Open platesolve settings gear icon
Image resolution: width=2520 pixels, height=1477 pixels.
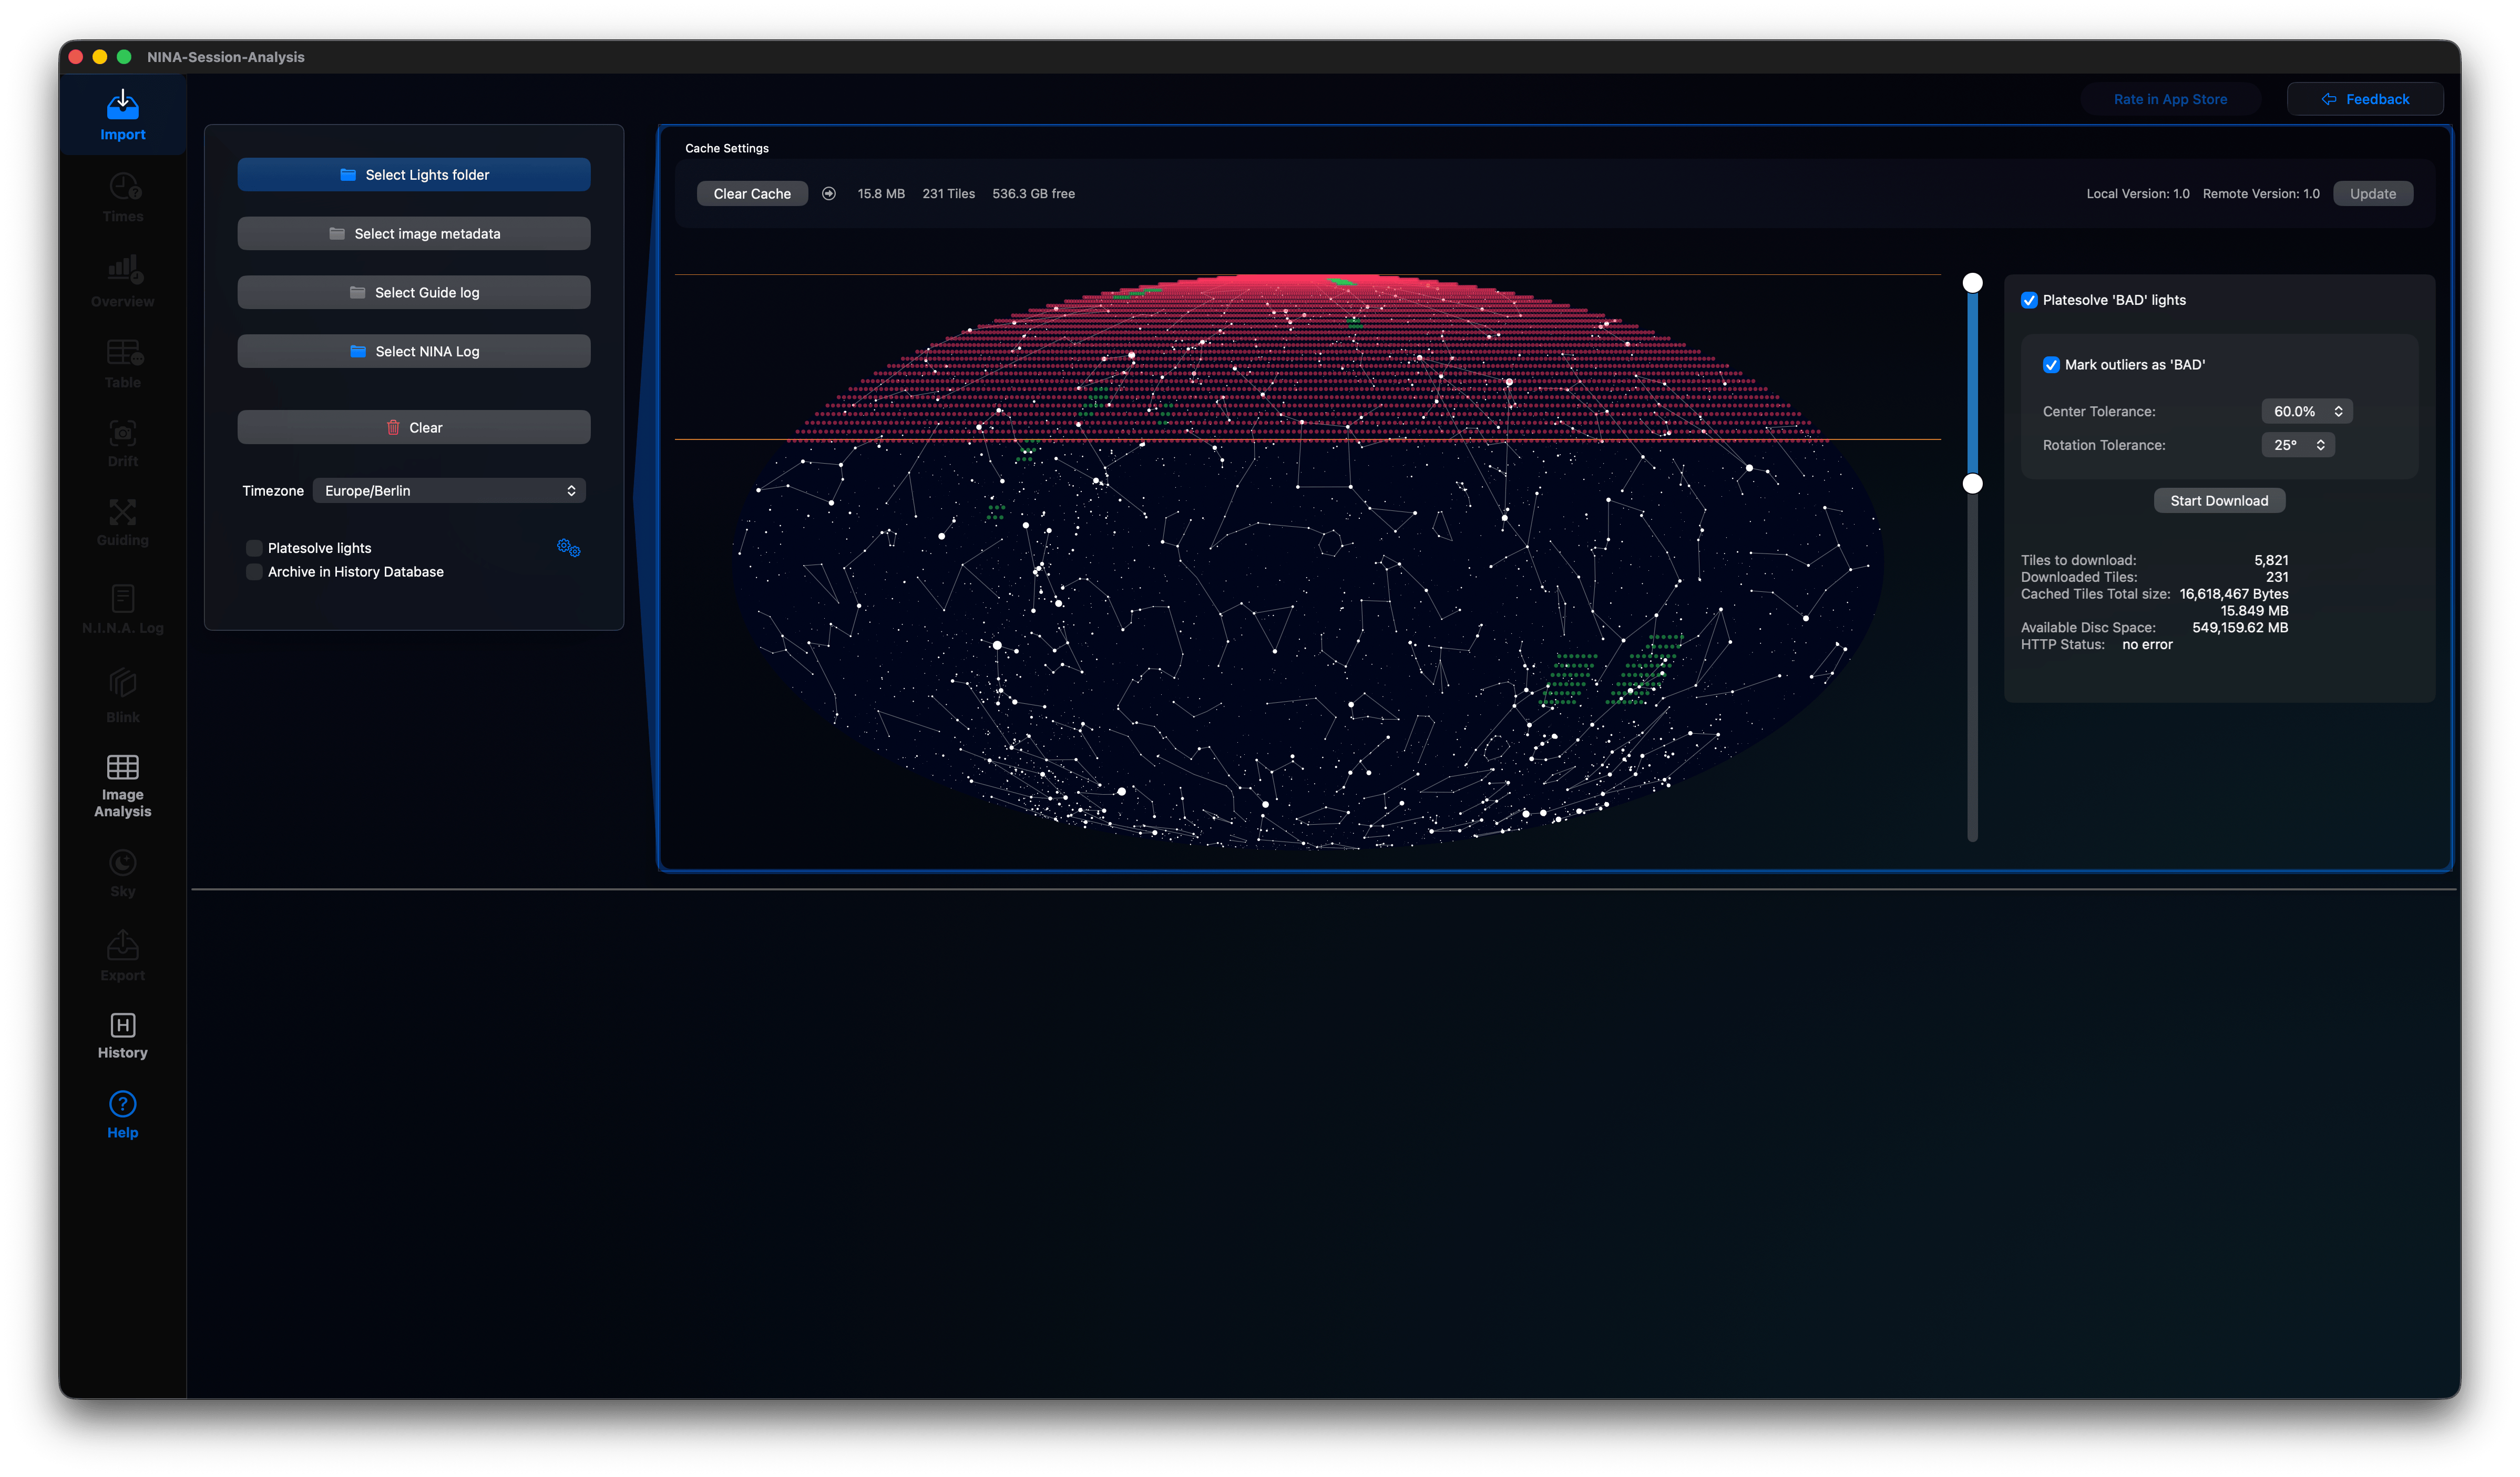[x=568, y=547]
